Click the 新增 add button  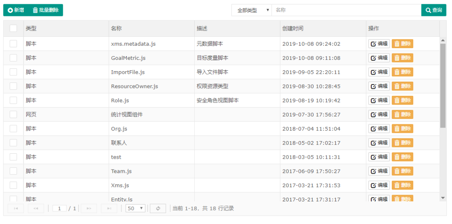[16, 10]
